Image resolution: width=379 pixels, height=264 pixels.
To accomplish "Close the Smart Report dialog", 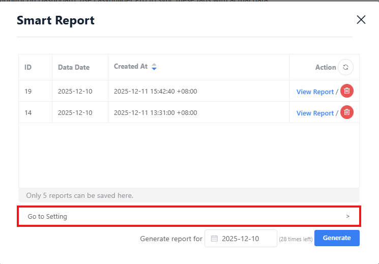I will coord(361,20).
